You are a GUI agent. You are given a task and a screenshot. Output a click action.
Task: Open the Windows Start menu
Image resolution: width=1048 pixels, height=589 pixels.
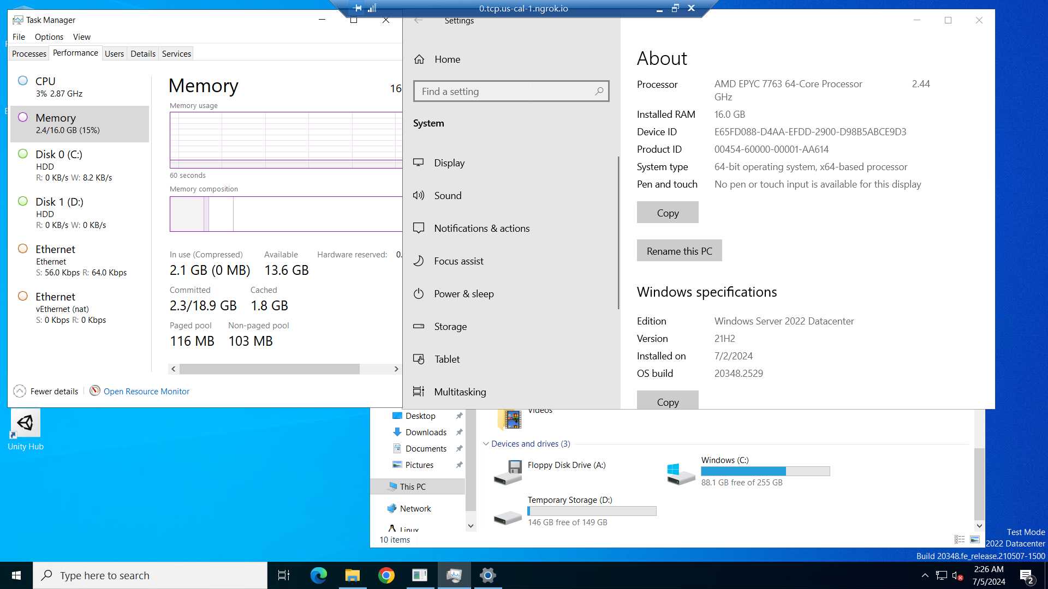pos(16,575)
